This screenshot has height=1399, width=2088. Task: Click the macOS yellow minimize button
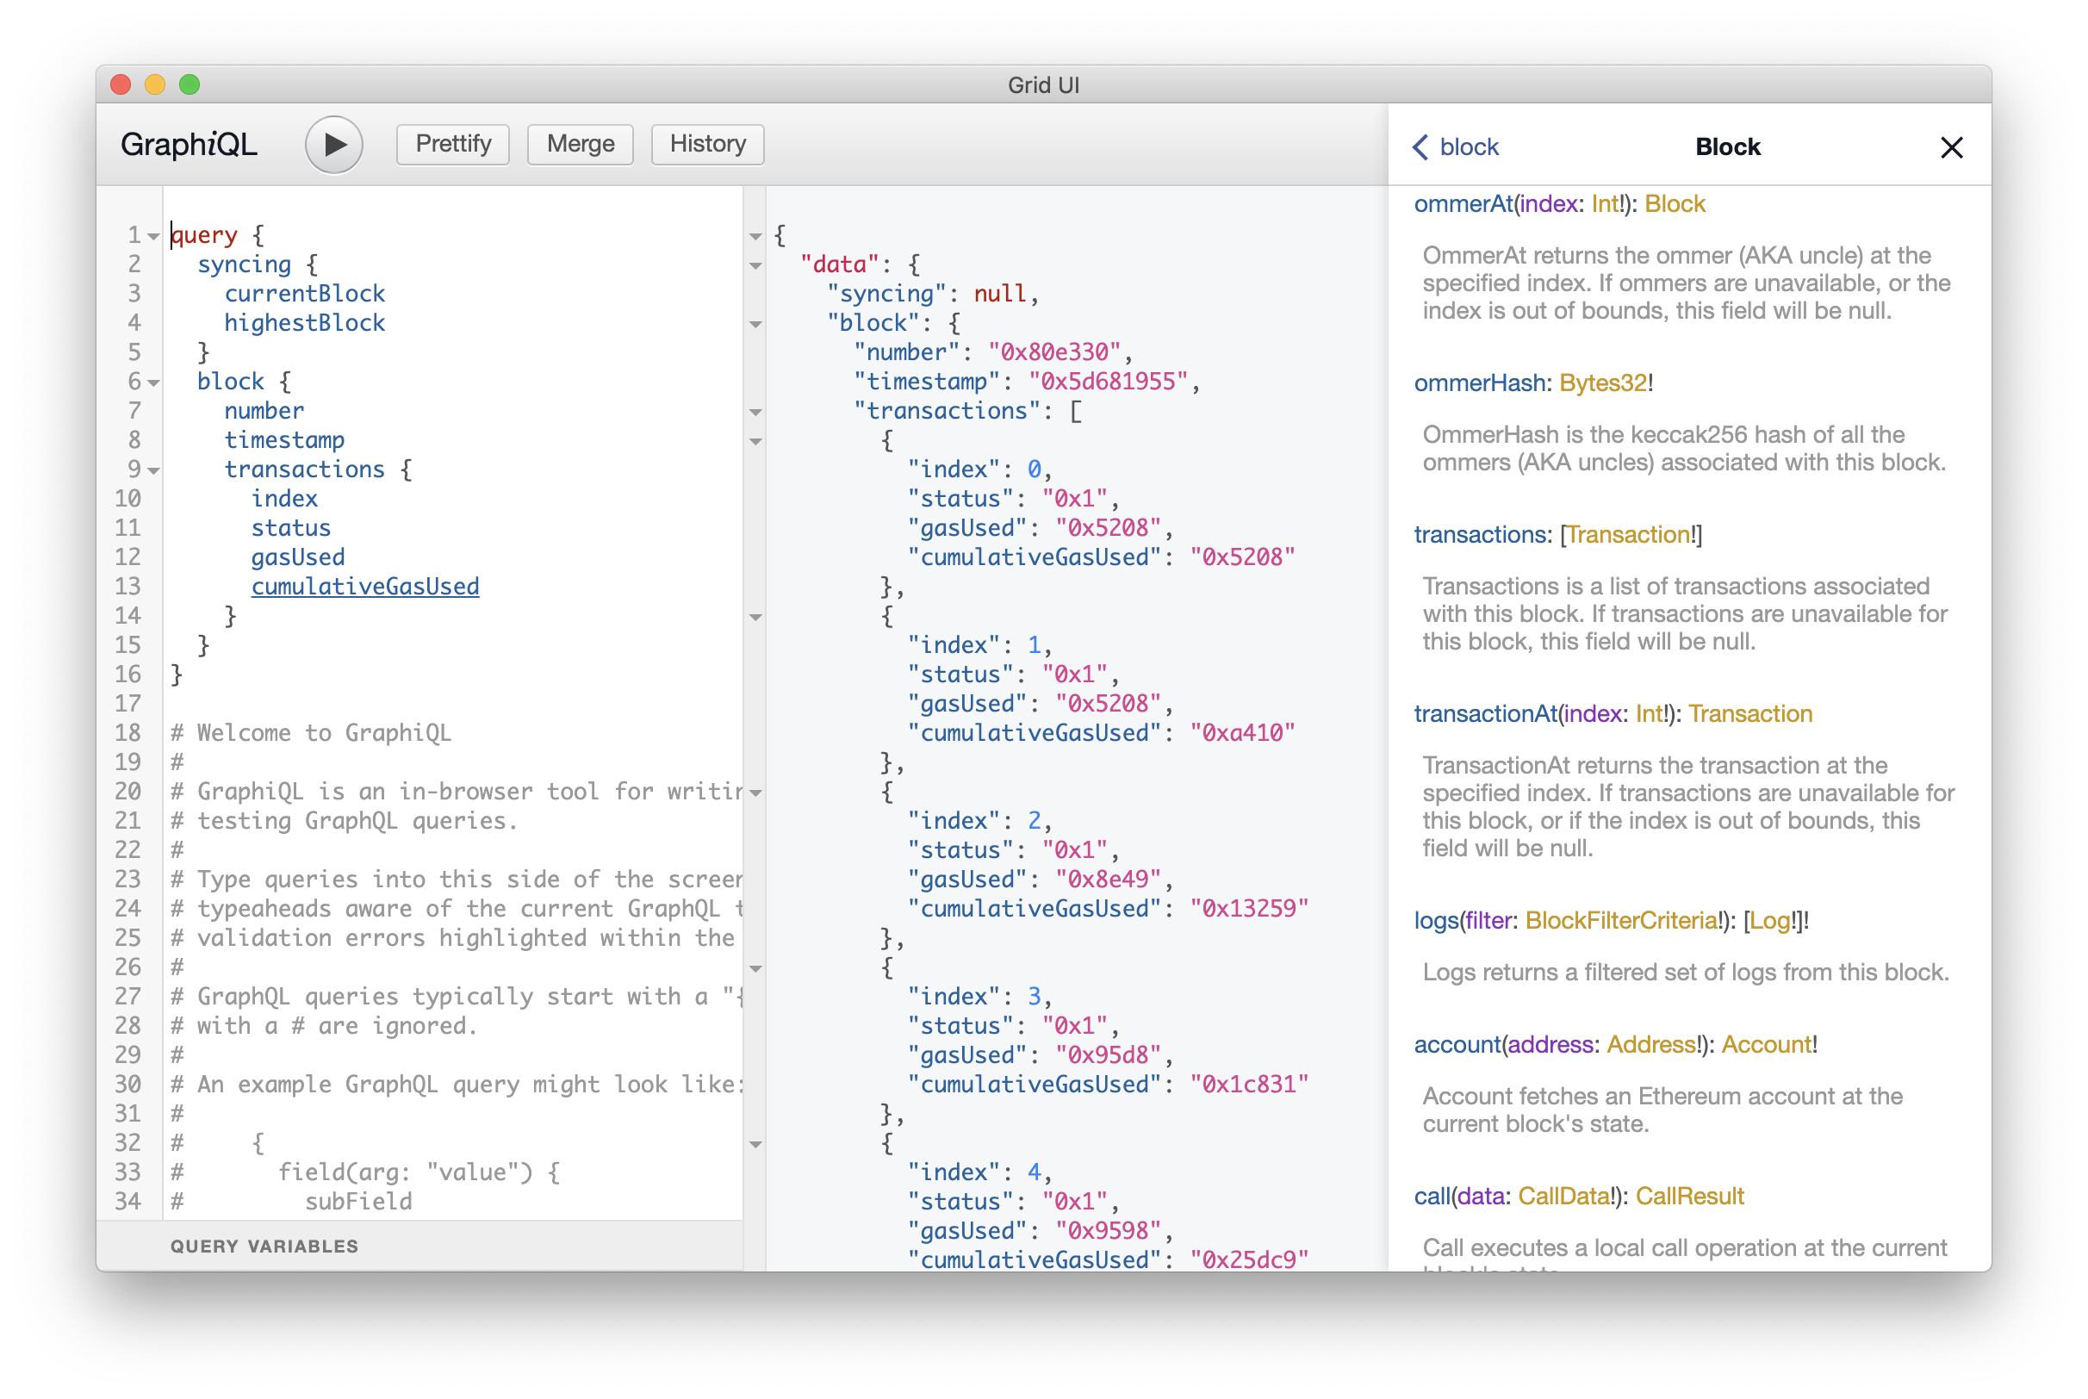point(155,84)
